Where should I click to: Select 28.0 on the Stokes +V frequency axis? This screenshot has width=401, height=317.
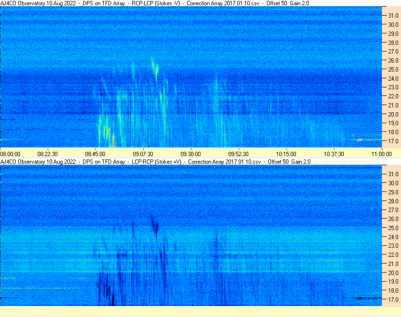pos(393,201)
